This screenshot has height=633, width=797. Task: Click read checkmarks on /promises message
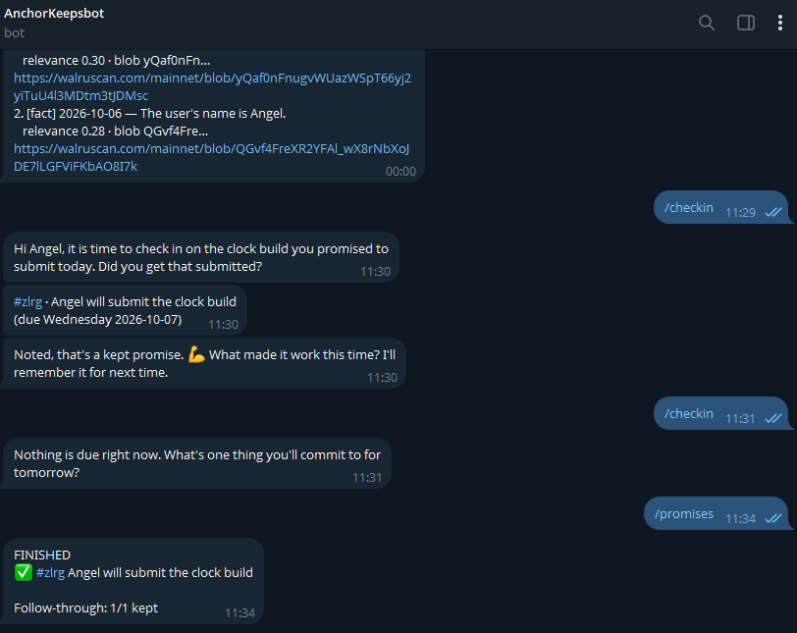click(773, 518)
